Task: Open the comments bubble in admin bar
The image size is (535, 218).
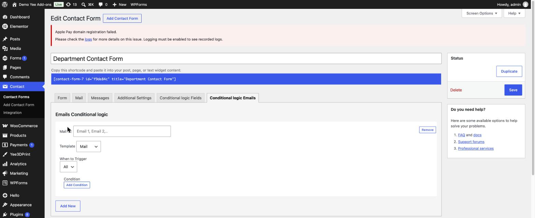Action: [101, 4]
